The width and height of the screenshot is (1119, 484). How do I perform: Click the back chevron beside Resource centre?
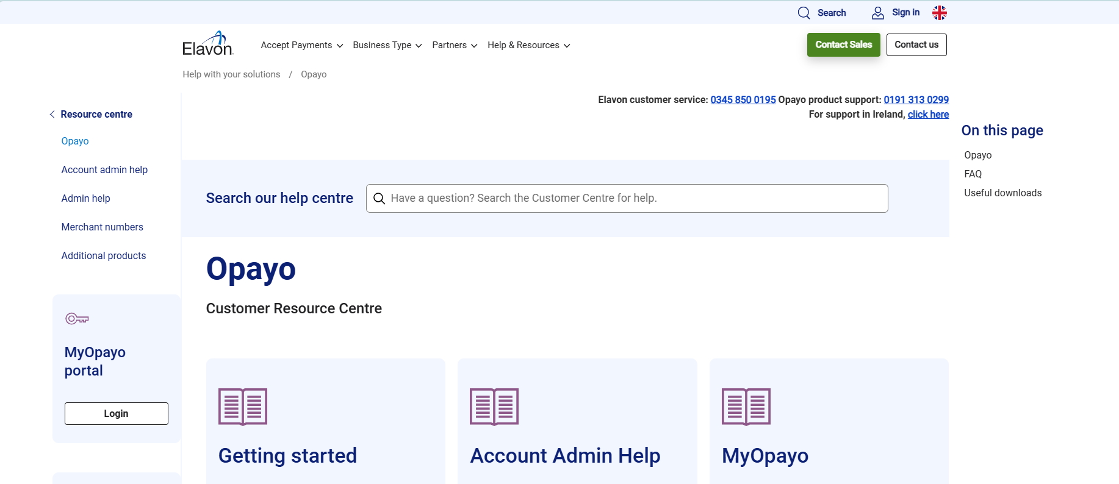coord(52,115)
